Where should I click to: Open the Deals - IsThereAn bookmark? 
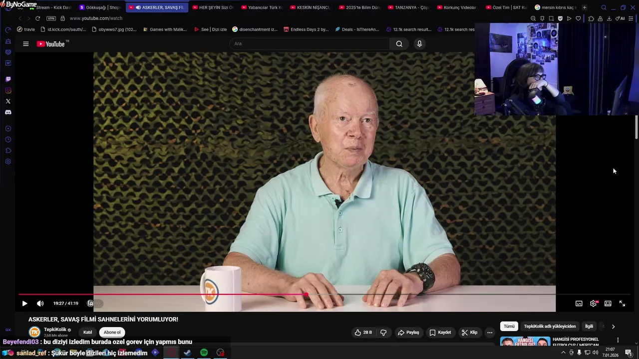(x=357, y=29)
